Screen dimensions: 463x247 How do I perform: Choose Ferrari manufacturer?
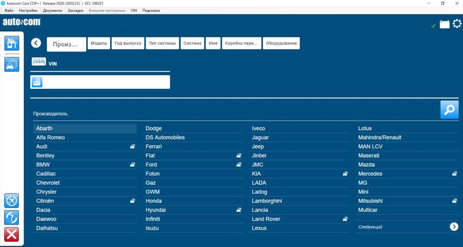point(193,146)
